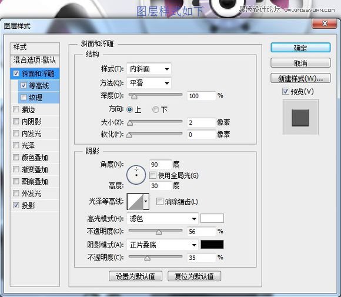The image size is (341, 297).
Task: Open the black shadow color swatch
Action: point(212,244)
